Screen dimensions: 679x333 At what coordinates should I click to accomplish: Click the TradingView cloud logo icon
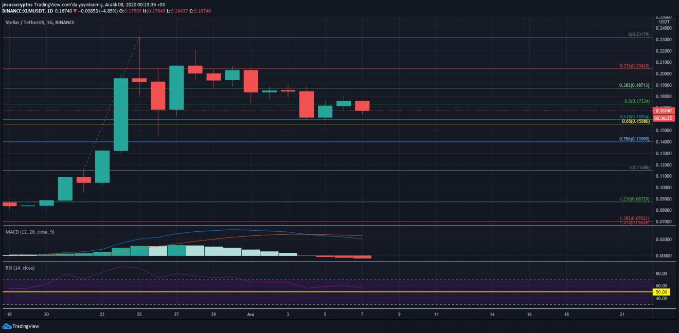6,326
